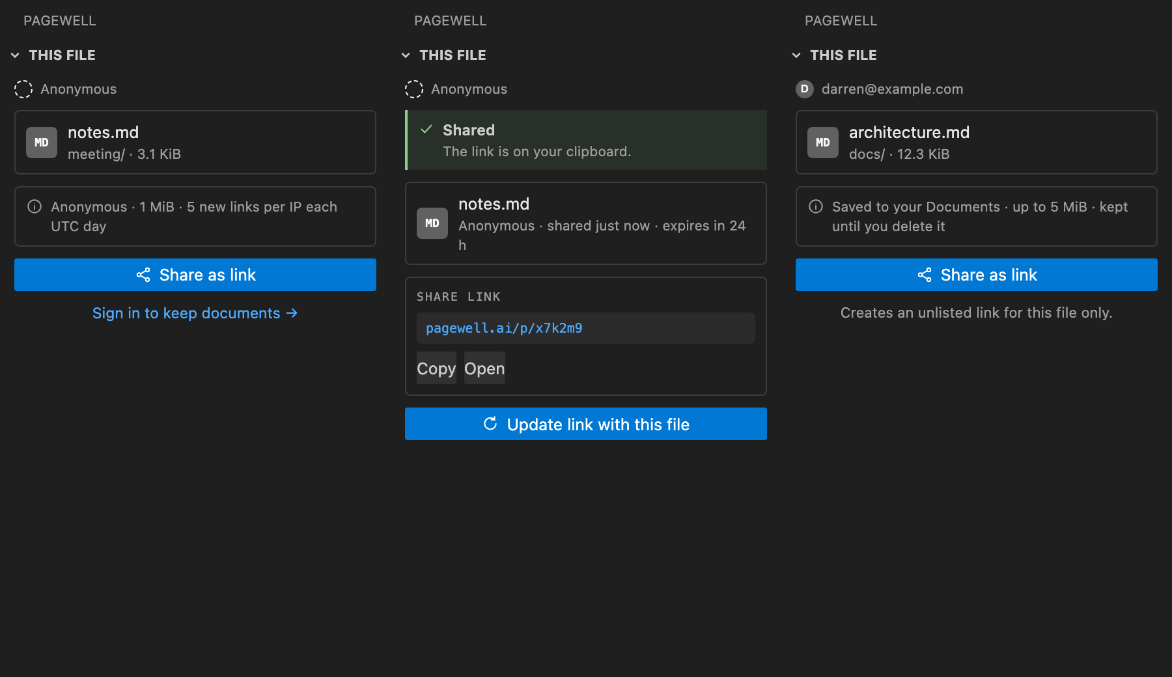The width and height of the screenshot is (1172, 677).
Task: Click the info icon beside "Anonymous · 1 MiB"
Action: pyautogui.click(x=35, y=207)
